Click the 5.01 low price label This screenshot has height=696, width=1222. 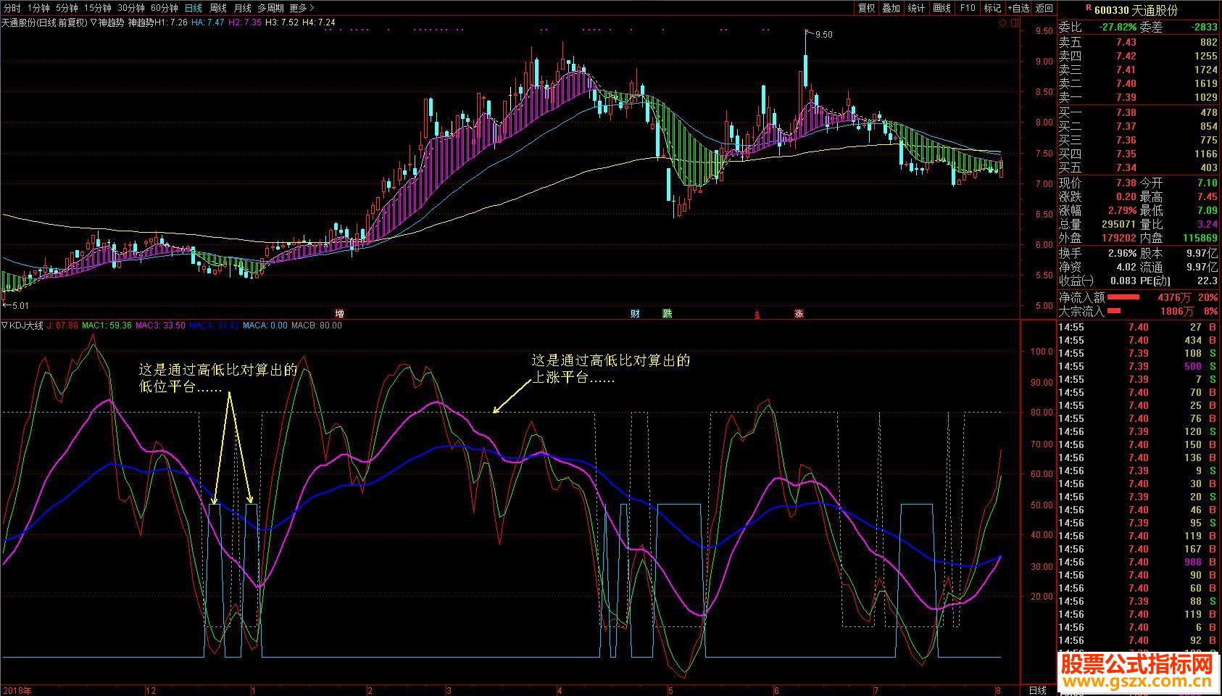click(19, 306)
